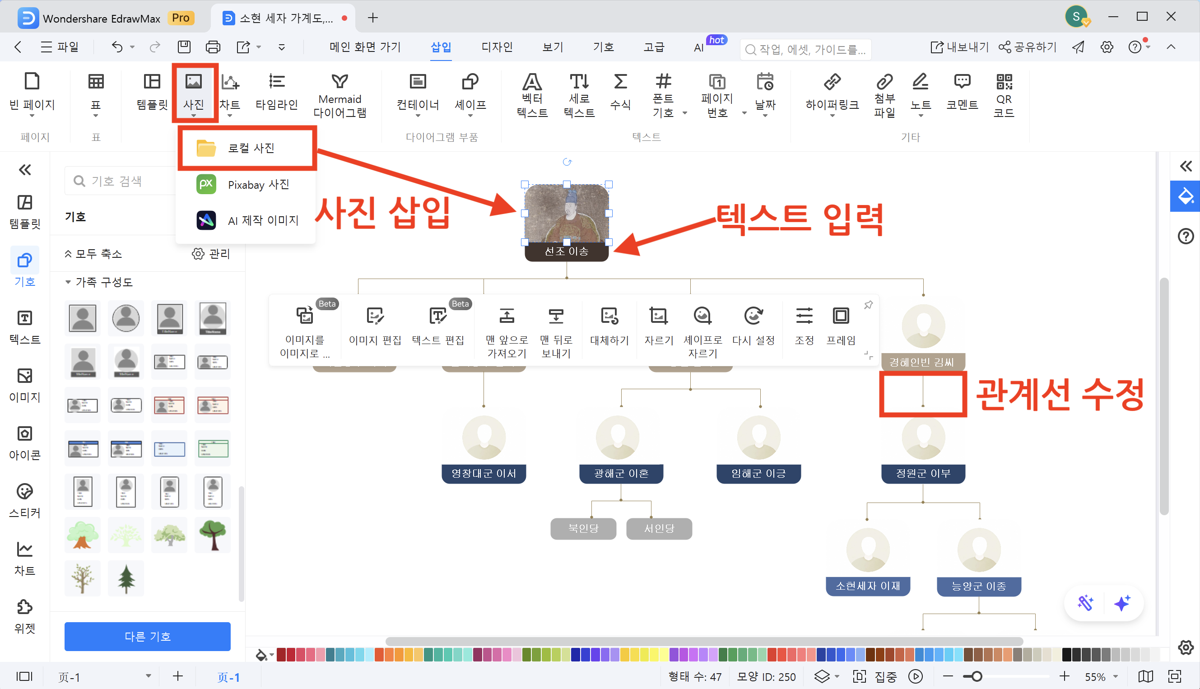Click the 하이퍼링크 icon in the ribbon
The image size is (1200, 689).
pos(832,93)
